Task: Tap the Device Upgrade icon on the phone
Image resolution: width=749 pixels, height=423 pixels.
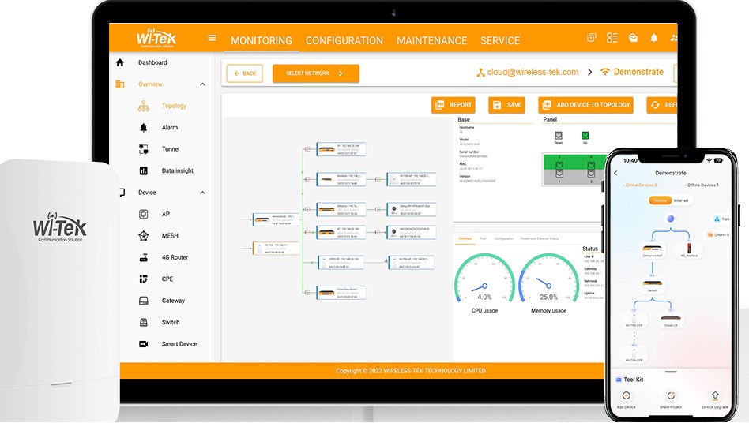Action: pos(715,395)
